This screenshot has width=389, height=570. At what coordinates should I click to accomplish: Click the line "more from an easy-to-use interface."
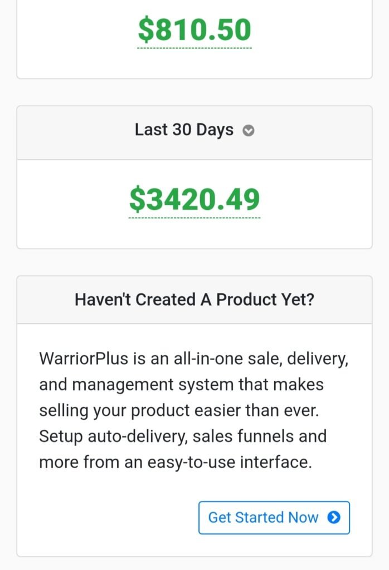[176, 463]
